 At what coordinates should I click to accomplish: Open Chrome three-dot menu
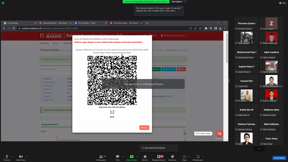[x=225, y=28]
